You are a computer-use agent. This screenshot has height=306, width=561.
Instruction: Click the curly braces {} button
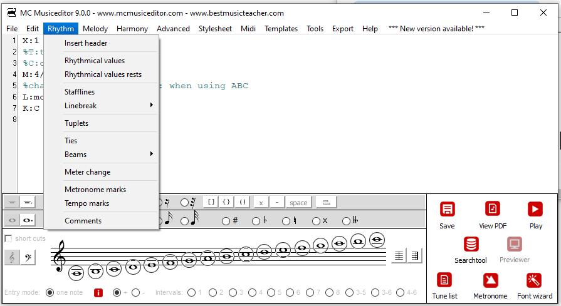tap(226, 202)
